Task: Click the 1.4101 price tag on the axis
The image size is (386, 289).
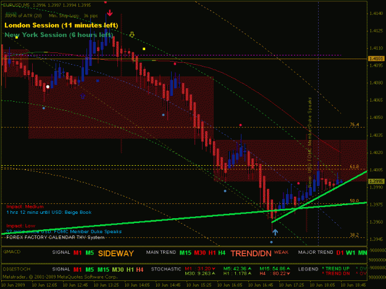Action: coord(376,59)
